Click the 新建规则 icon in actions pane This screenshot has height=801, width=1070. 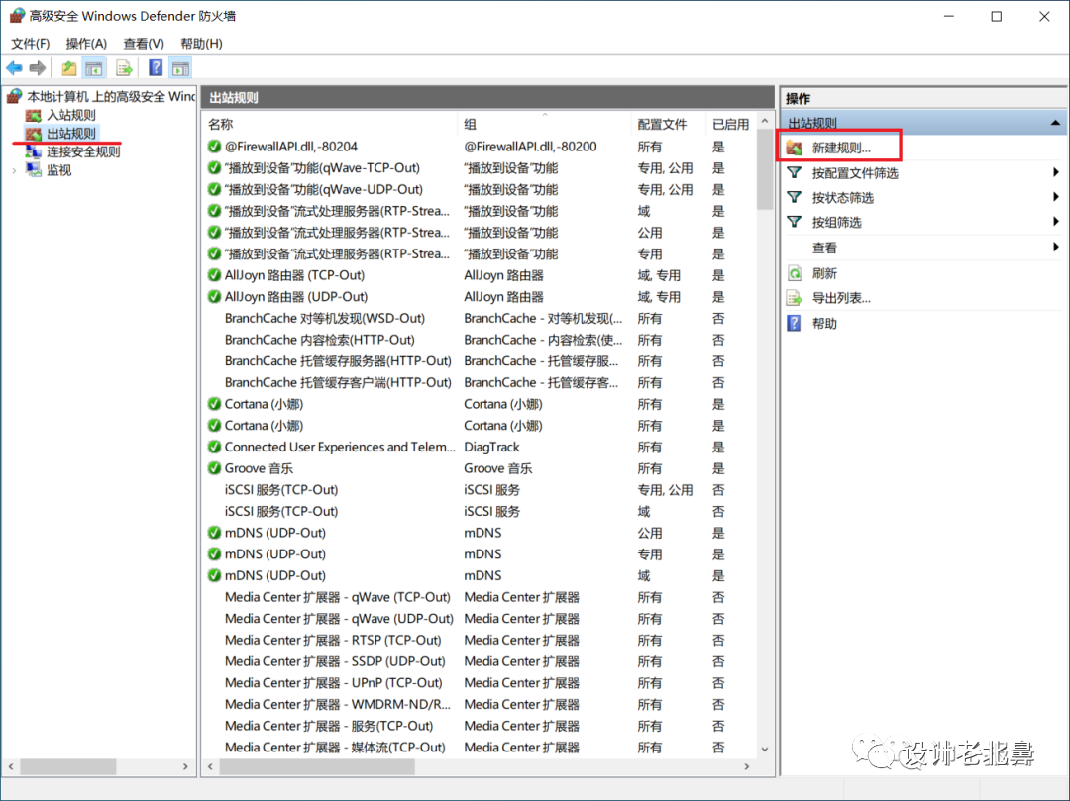click(795, 148)
